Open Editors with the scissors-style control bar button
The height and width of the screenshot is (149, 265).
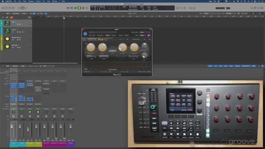pyautogui.click(x=26, y=8)
